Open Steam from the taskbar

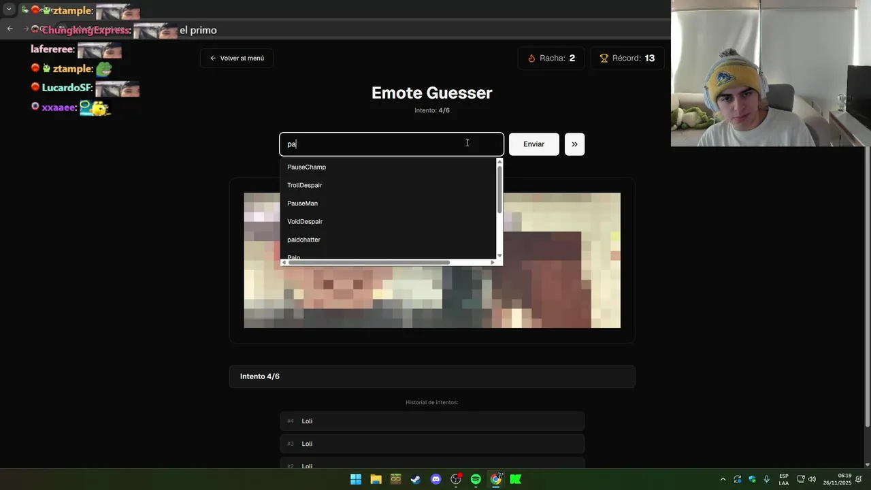(416, 479)
